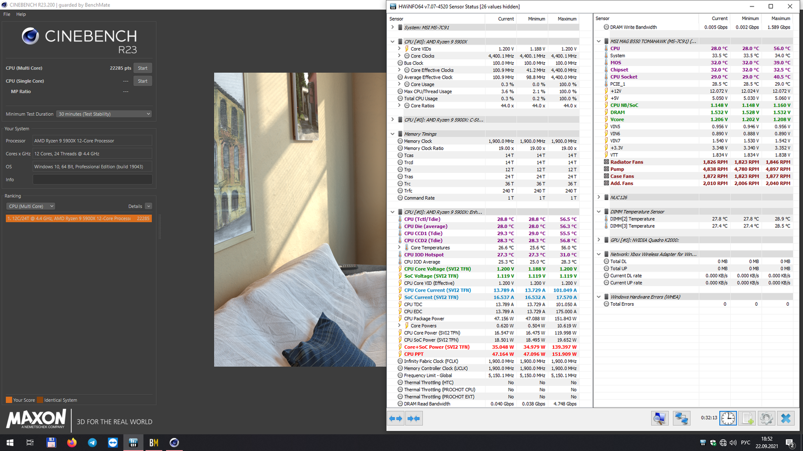Expand the Core Temperatures row
The height and width of the screenshot is (451, 803).
click(x=399, y=248)
